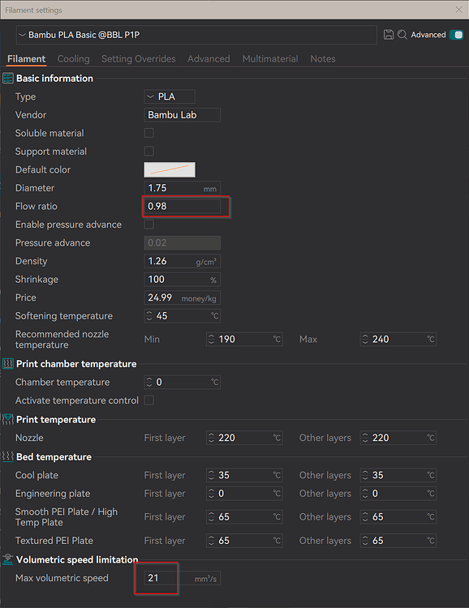Viewport: 469px width, 608px height.
Task: Open the Advanced tab
Action: [x=209, y=59]
